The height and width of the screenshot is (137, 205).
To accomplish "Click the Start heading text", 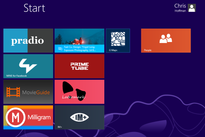I will coord(34,8).
